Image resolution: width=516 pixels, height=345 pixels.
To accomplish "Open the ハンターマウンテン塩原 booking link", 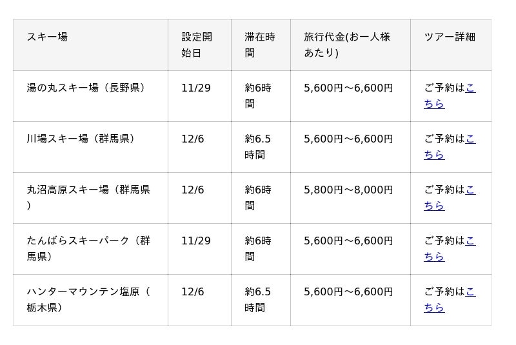I will click(433, 308).
